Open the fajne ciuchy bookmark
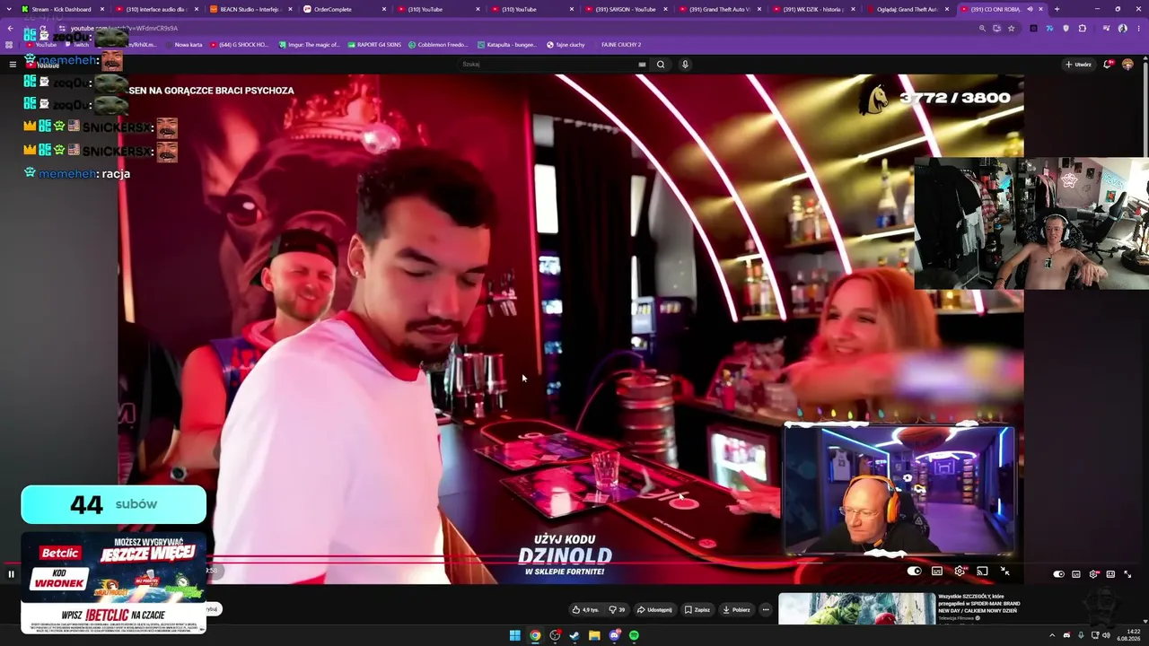The image size is (1149, 646). click(x=566, y=44)
